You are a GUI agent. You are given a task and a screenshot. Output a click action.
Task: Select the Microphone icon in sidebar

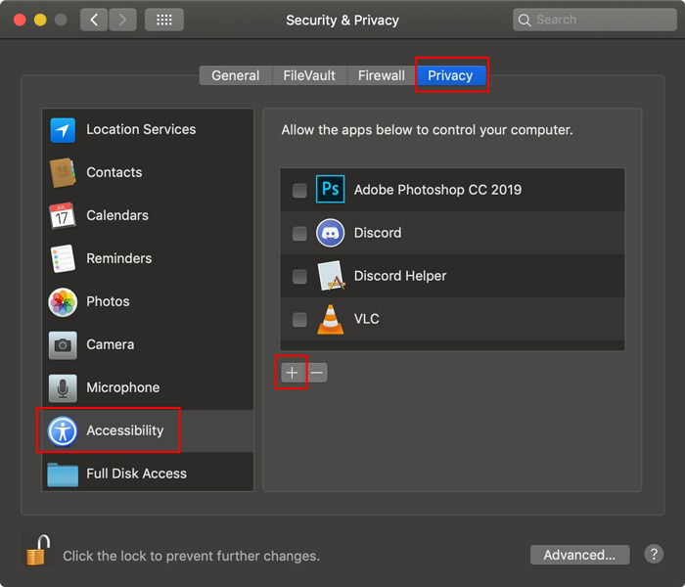(63, 387)
